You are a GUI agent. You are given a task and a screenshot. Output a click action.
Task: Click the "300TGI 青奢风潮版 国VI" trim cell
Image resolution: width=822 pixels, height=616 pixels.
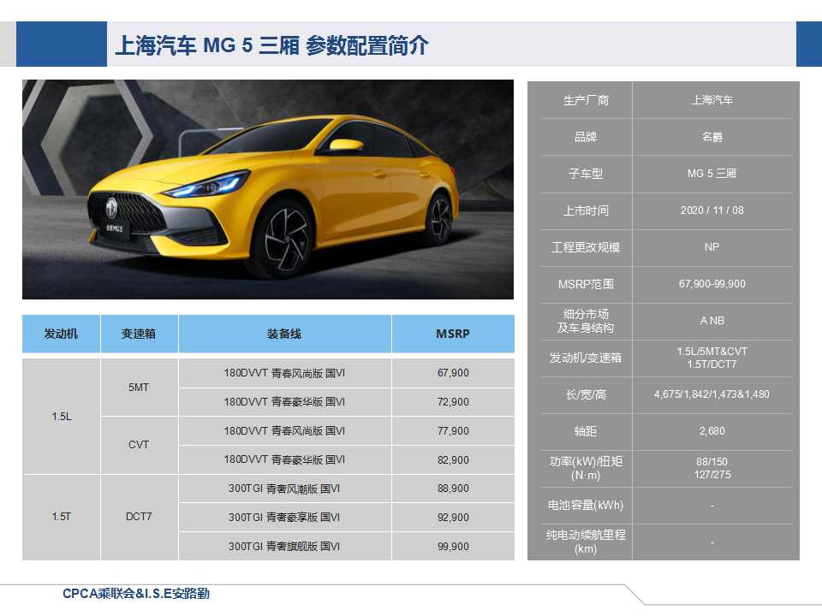click(x=284, y=489)
